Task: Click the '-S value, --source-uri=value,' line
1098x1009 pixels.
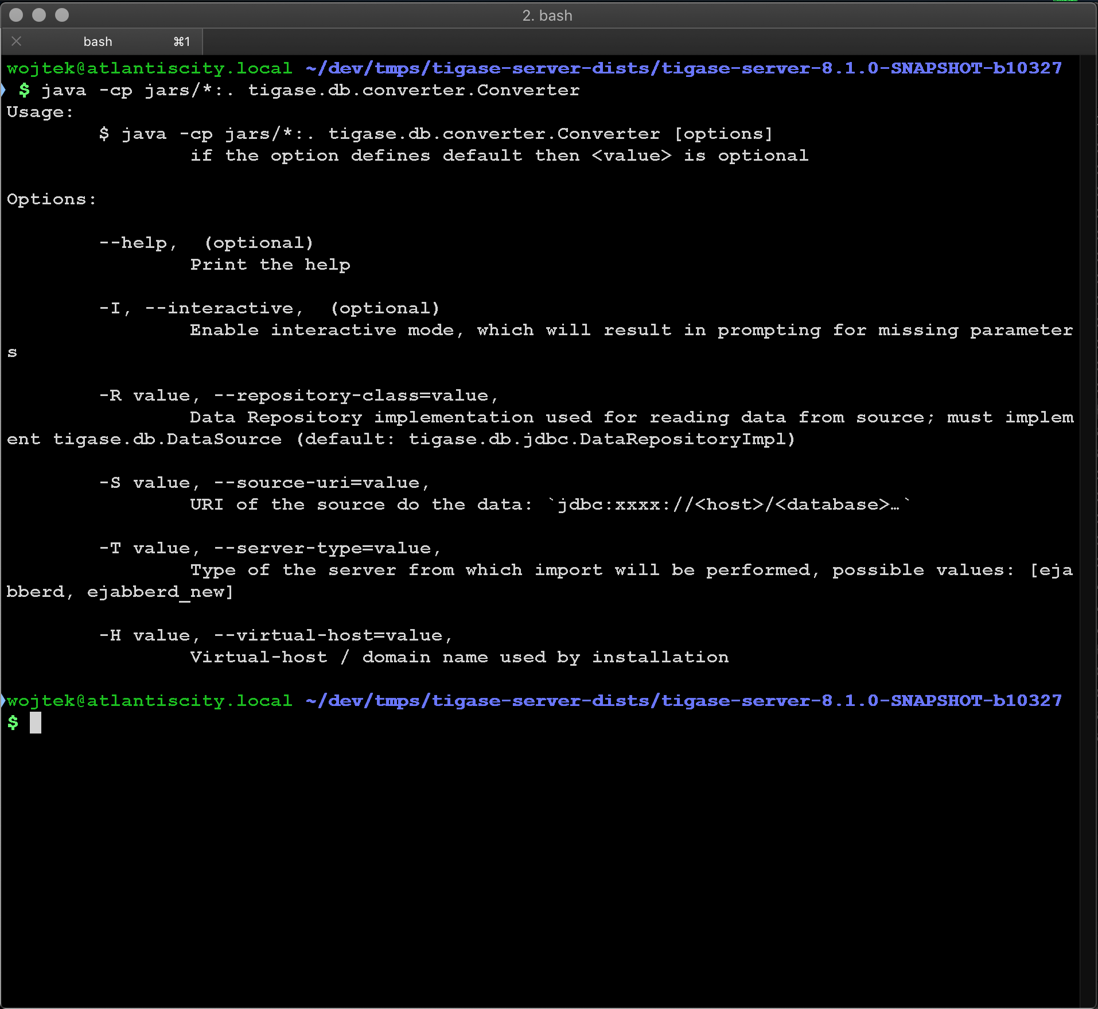Action: (264, 483)
